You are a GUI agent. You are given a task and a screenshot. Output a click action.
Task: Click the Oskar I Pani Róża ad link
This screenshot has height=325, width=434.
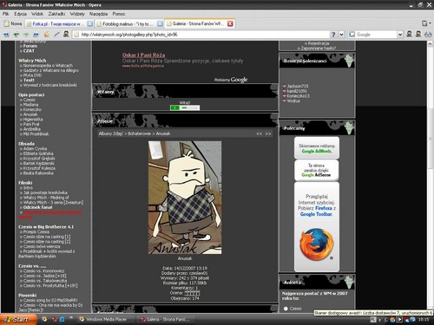tap(143, 55)
